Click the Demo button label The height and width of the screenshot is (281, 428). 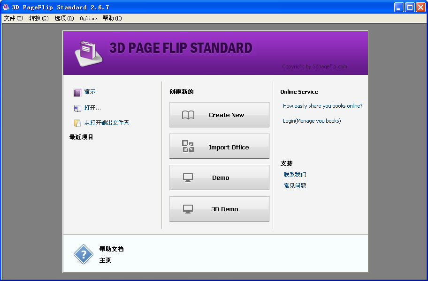221,178
